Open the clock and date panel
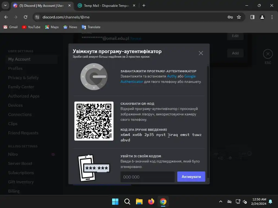 (x=259, y=201)
